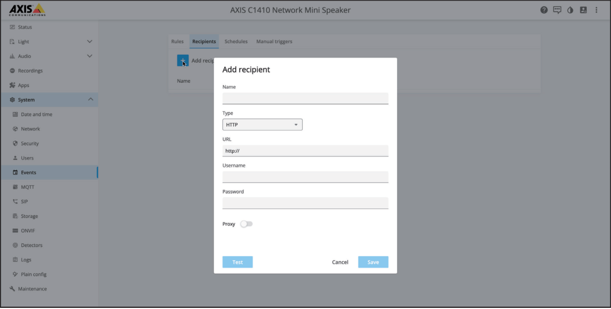Image resolution: width=611 pixels, height=309 pixels.
Task: Open the Security settings label
Action: (x=29, y=144)
